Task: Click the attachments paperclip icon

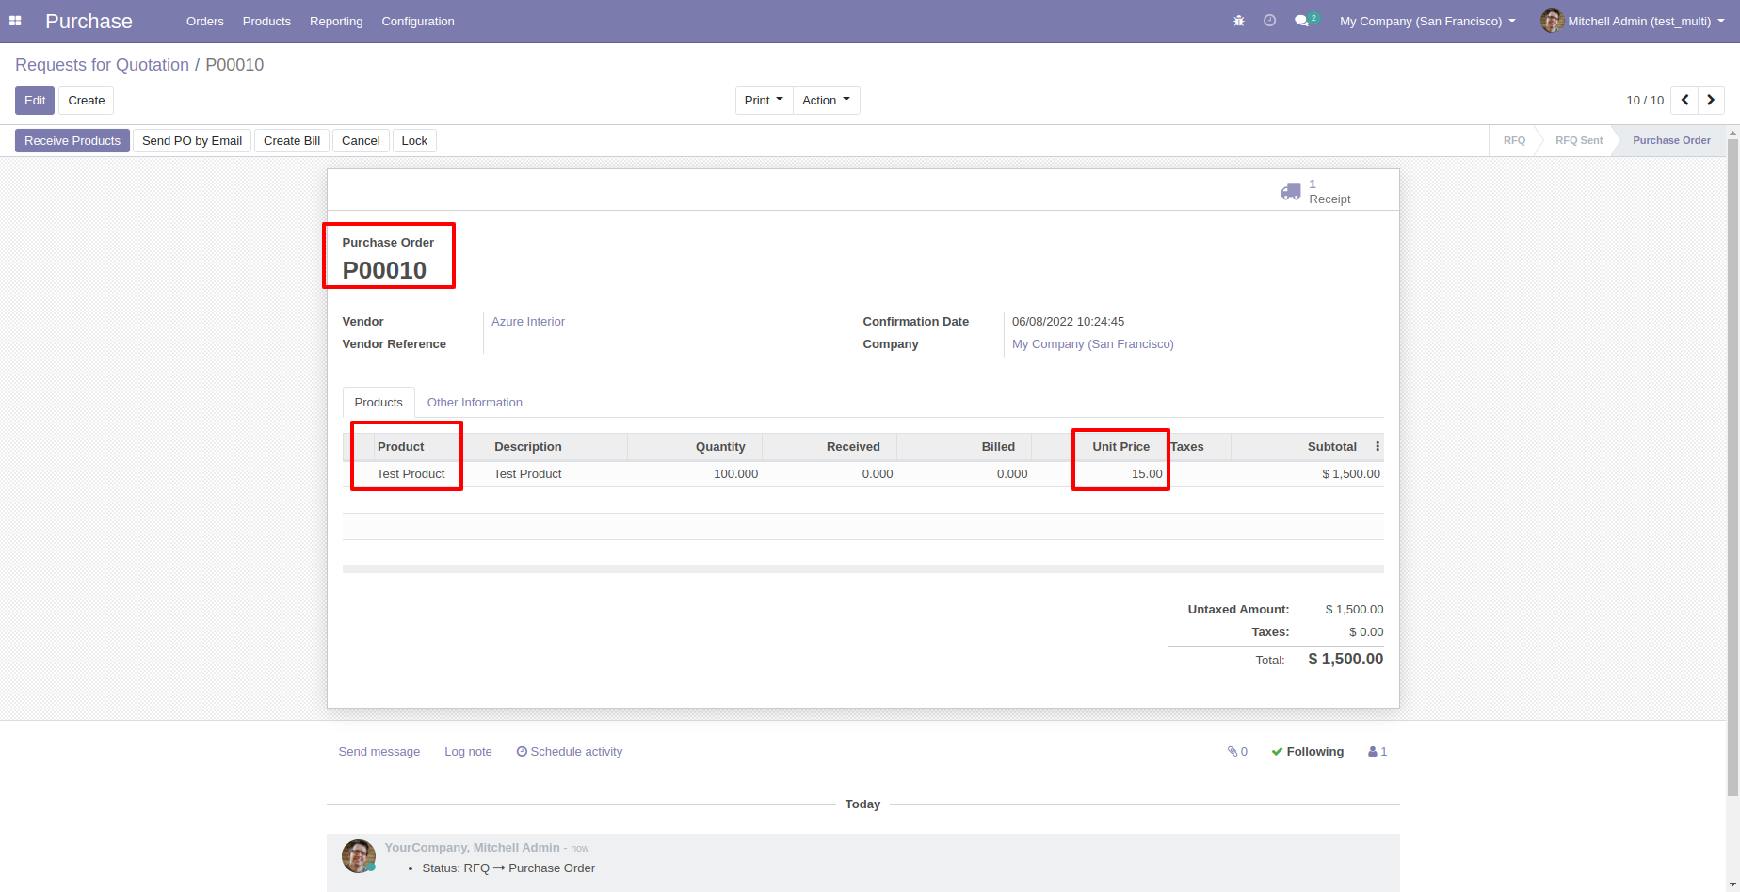Action: point(1232,751)
